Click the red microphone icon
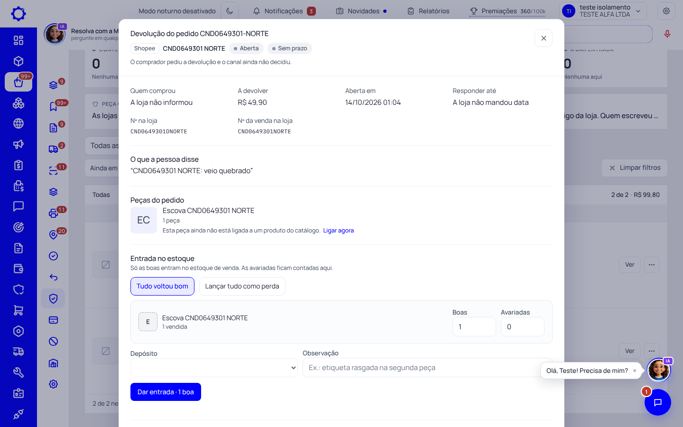The image size is (683, 427). click(x=667, y=34)
